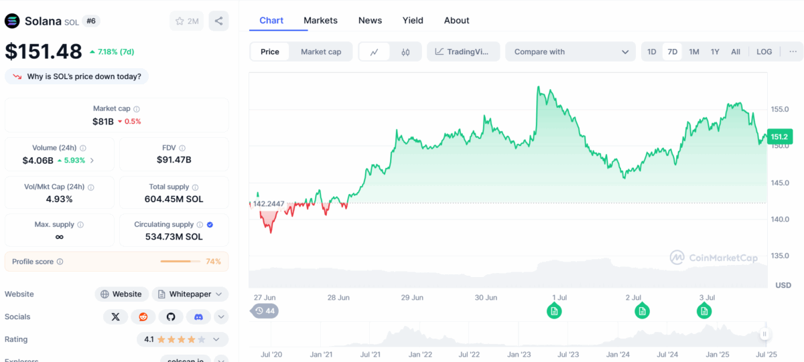The width and height of the screenshot is (804, 362).
Task: Toggle LOG scale on chart
Action: pos(764,52)
